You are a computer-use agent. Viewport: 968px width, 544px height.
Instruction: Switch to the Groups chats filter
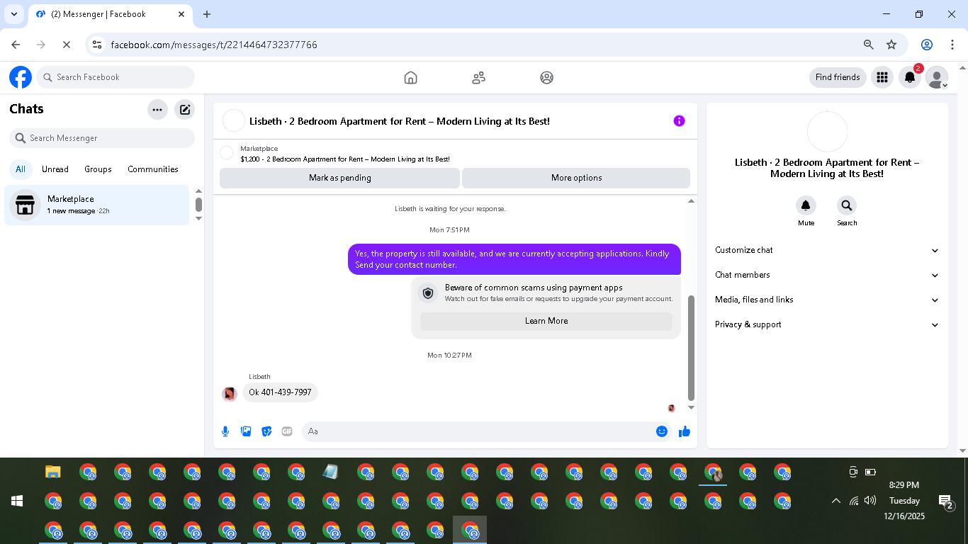(98, 169)
